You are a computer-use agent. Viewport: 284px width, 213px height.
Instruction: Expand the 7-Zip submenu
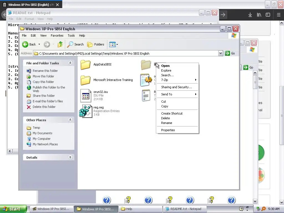[x=177, y=80]
